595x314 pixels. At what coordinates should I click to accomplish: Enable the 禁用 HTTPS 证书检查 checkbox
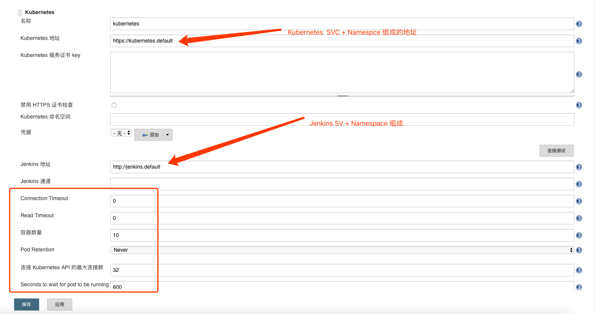pyautogui.click(x=114, y=105)
